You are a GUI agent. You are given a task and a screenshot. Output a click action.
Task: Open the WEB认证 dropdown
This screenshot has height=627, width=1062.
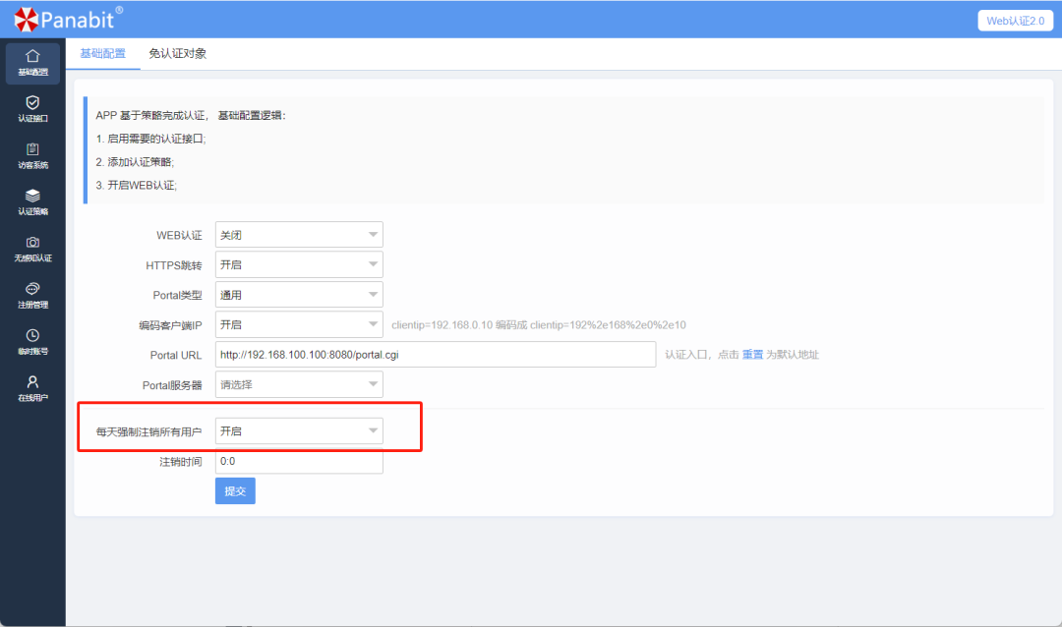[x=299, y=234]
